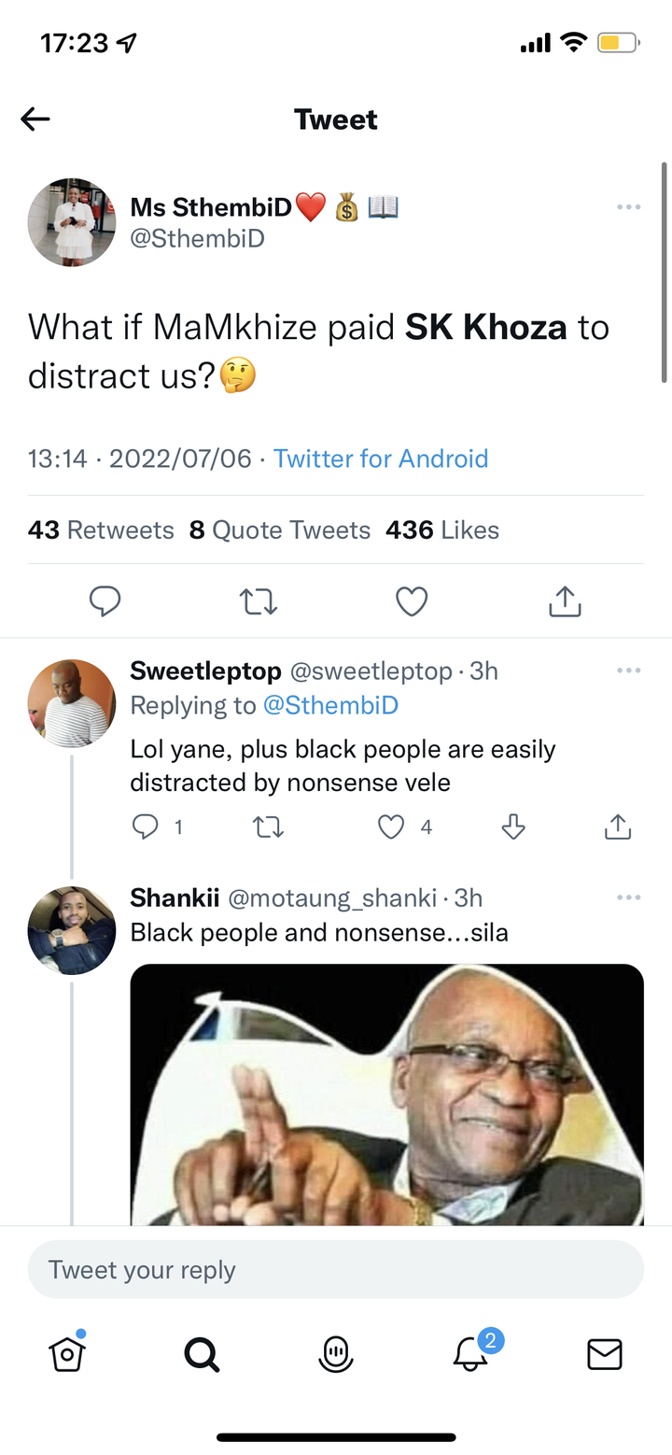
Task: Open the Home tab
Action: tap(67, 1352)
